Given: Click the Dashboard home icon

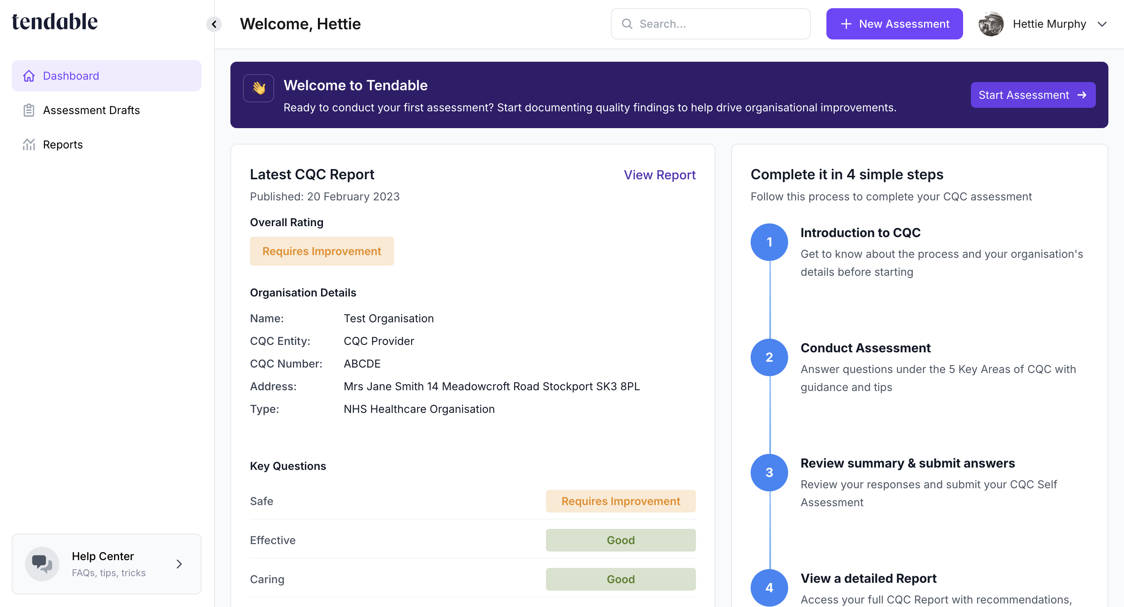Looking at the screenshot, I should [x=29, y=76].
